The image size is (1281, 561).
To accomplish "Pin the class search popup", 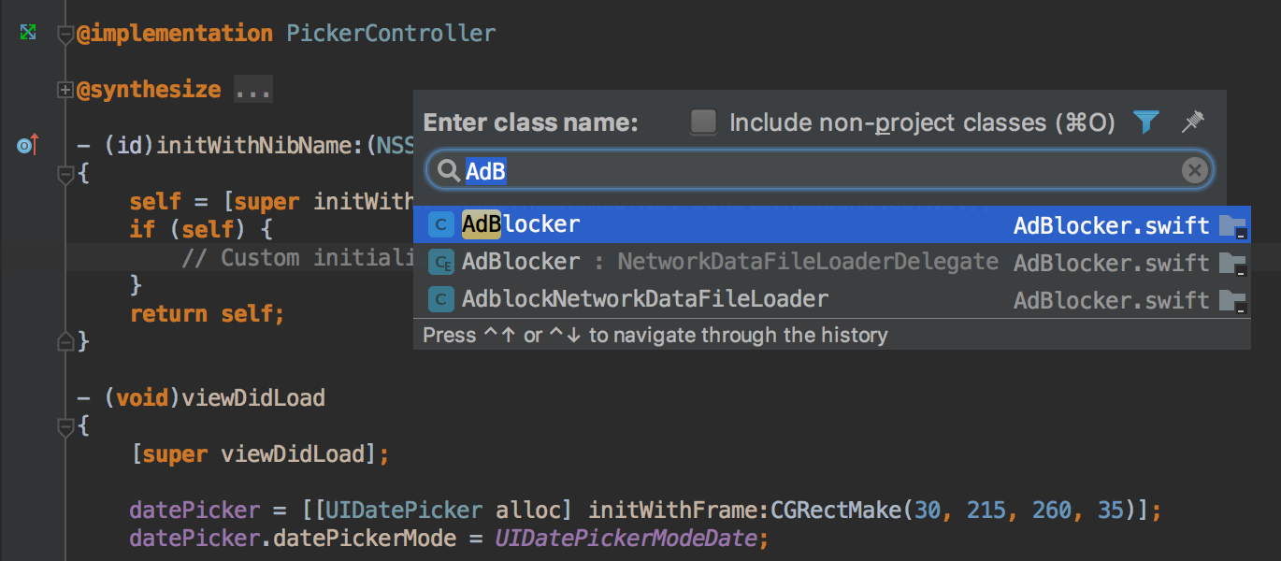I will pos(1192,122).
